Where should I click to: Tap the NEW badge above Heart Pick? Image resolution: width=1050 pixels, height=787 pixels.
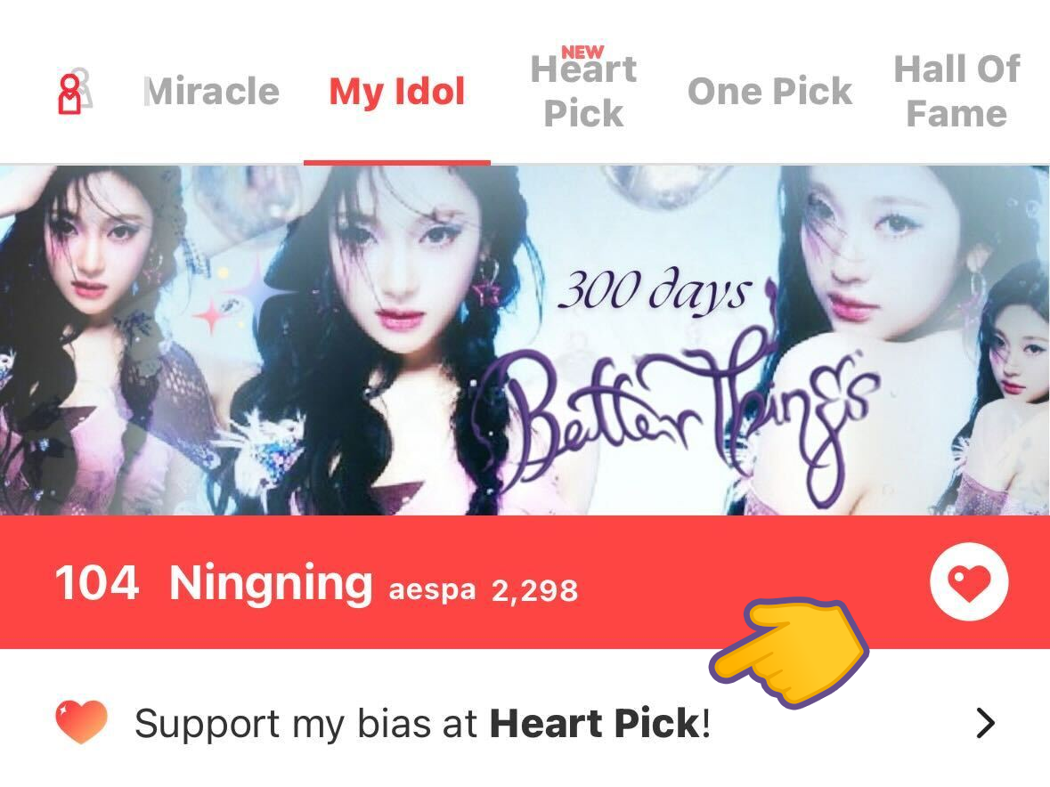pyautogui.click(x=582, y=52)
